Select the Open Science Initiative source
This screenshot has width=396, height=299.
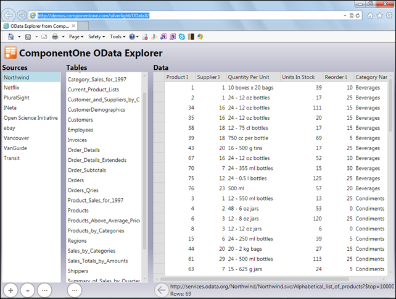31,118
